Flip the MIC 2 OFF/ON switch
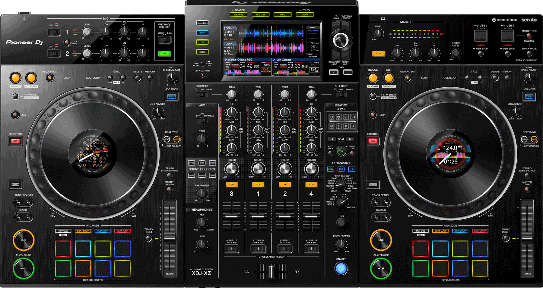 coord(54,53)
